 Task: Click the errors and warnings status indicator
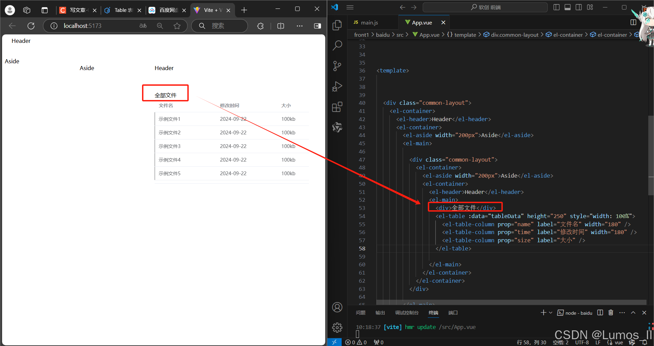point(356,342)
